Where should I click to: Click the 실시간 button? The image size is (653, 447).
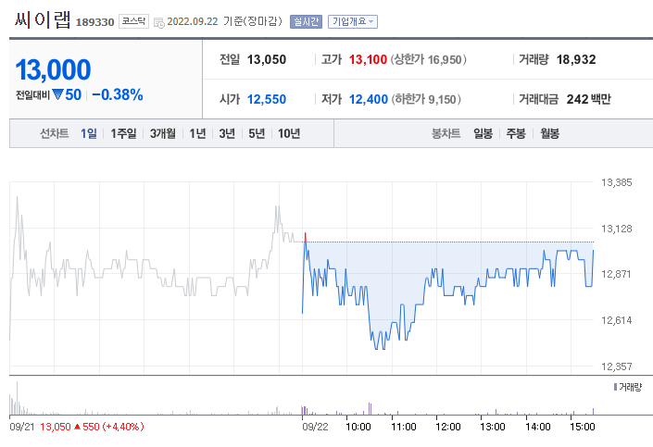coord(306,21)
